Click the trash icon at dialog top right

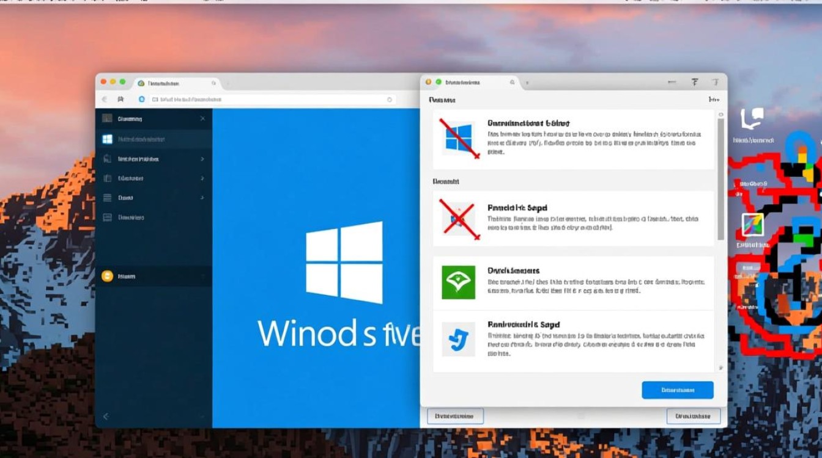(716, 81)
